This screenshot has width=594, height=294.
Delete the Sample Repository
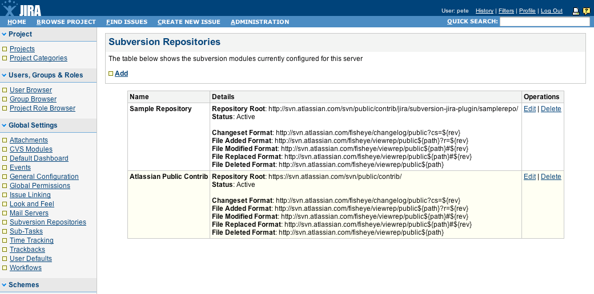pos(551,109)
